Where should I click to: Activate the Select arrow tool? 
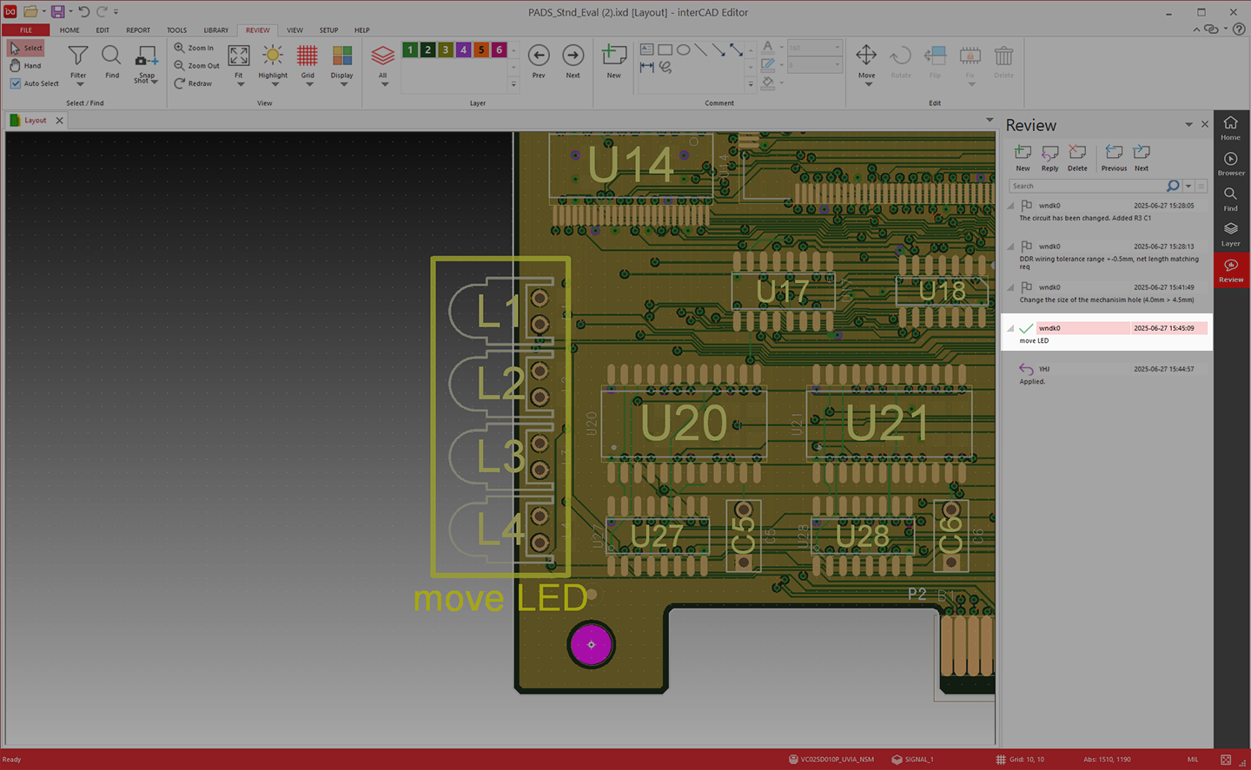pos(26,48)
